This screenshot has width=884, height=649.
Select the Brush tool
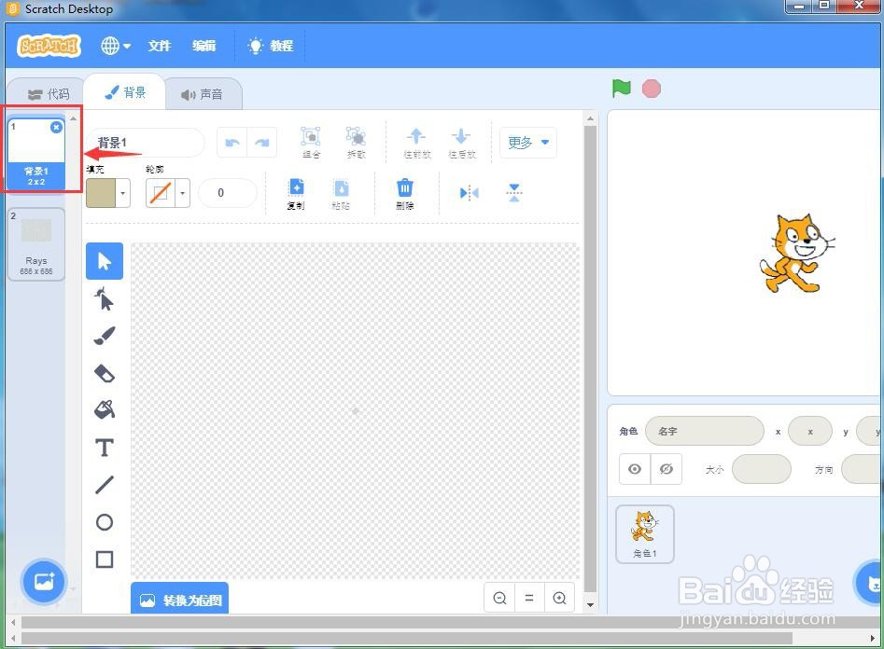click(x=105, y=336)
